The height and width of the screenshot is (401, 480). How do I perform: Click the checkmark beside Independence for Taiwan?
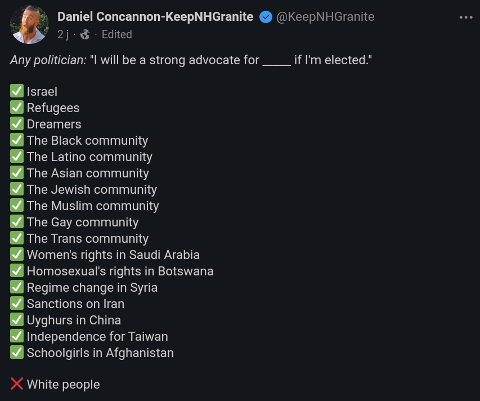17,336
